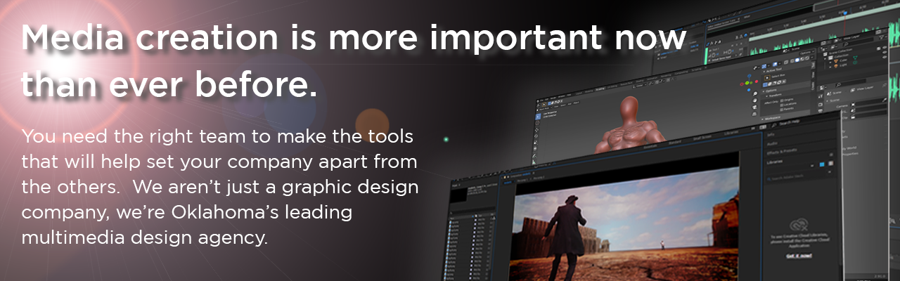This screenshot has height=281, width=900.
Task: Switch Libraries panel to grid view
Action: pos(820,164)
